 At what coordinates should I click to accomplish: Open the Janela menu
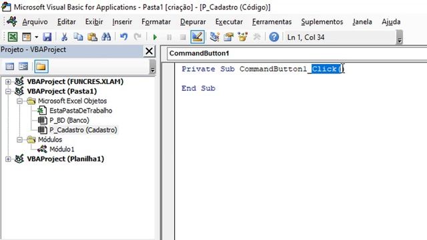pyautogui.click(x=362, y=22)
